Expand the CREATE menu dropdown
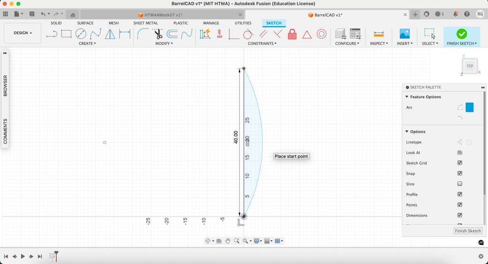 tap(87, 43)
